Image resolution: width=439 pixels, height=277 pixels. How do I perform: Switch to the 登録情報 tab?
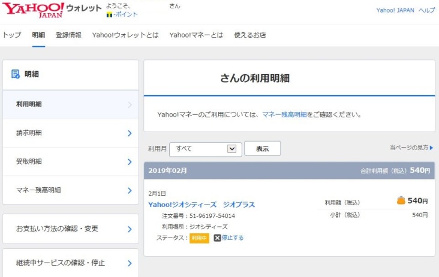(68, 35)
